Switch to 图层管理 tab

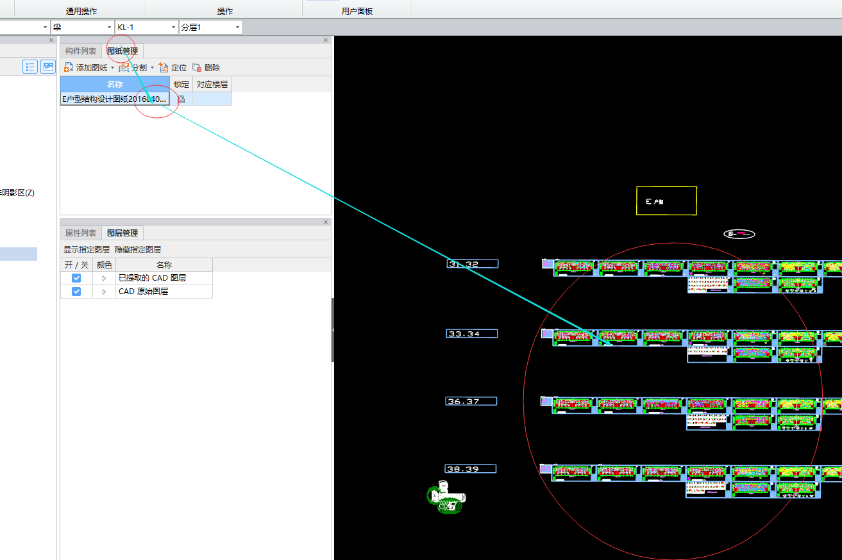122,233
